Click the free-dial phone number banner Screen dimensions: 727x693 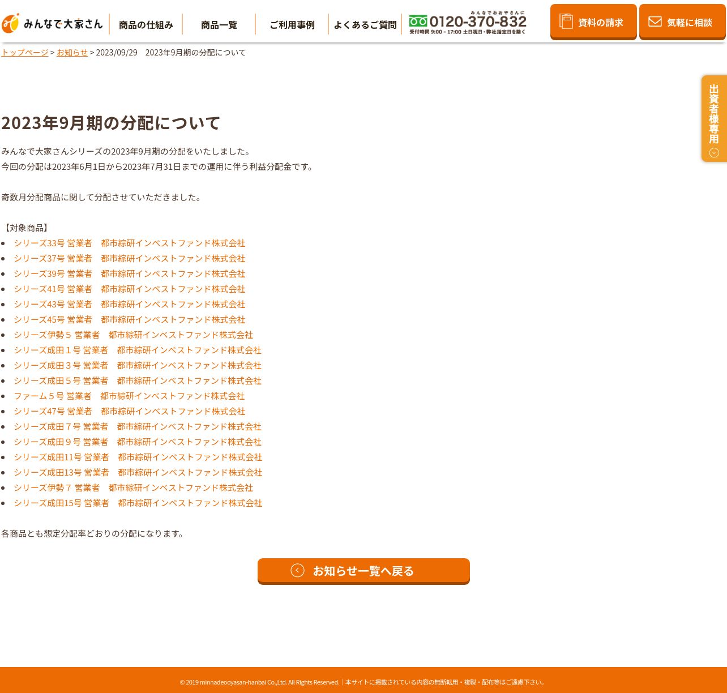pos(468,23)
